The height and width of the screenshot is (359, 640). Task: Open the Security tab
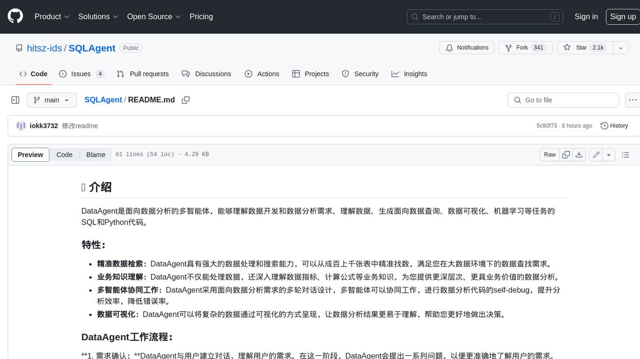360,74
